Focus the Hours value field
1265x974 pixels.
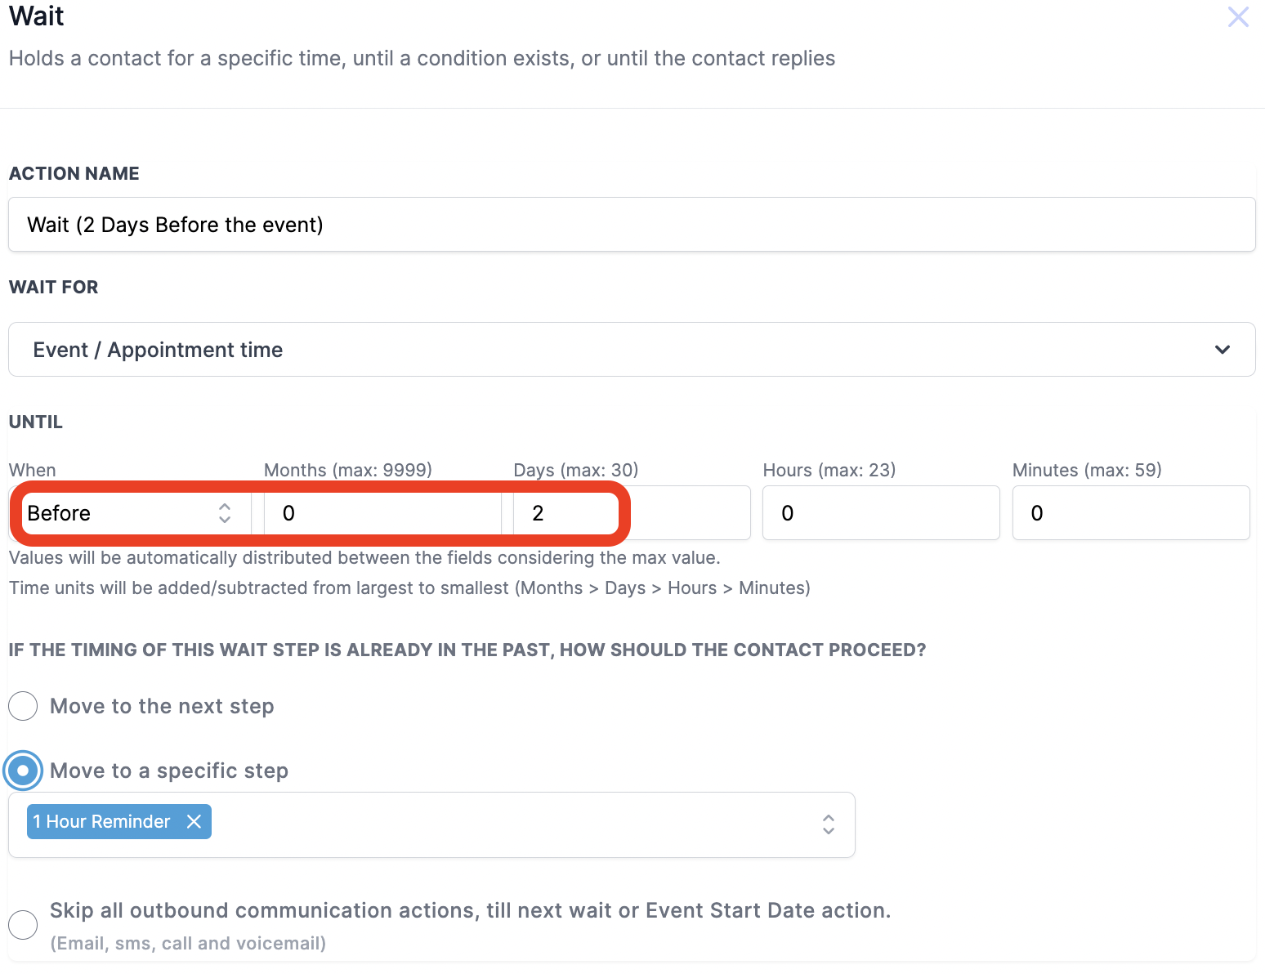(x=880, y=513)
